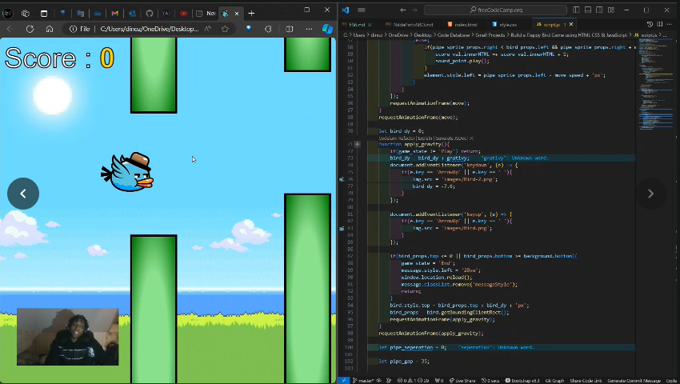
Task: Go back in the Edge browser
Action: (x=10, y=29)
